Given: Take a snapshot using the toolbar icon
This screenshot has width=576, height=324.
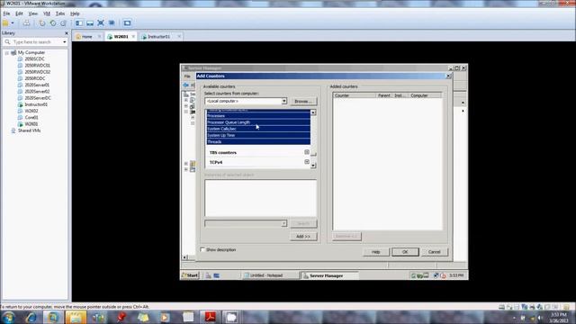Looking at the screenshot, I should [42, 23].
